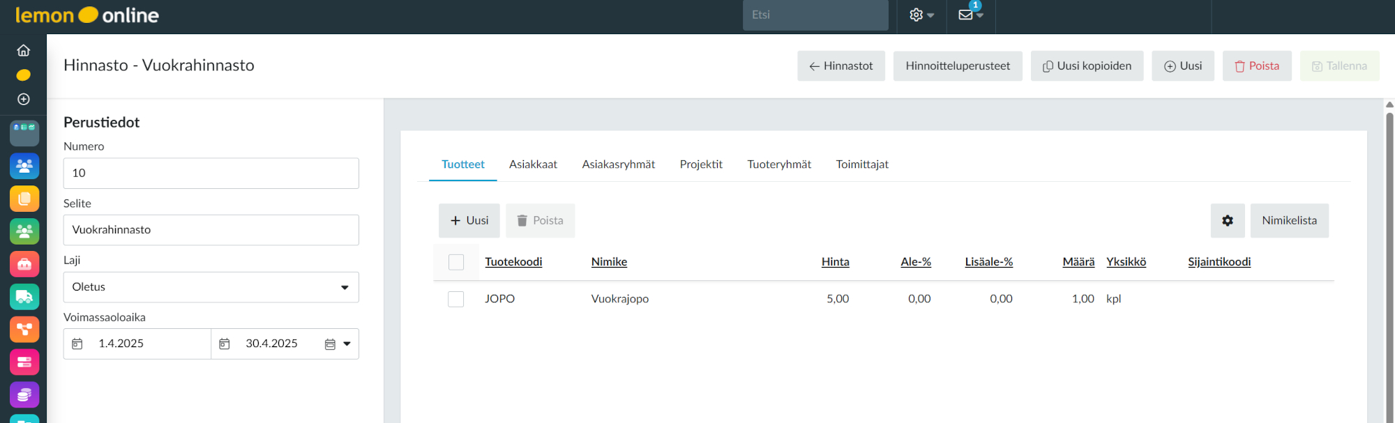Click the Selite input field
Screen dimensions: 1395x423
(x=211, y=230)
